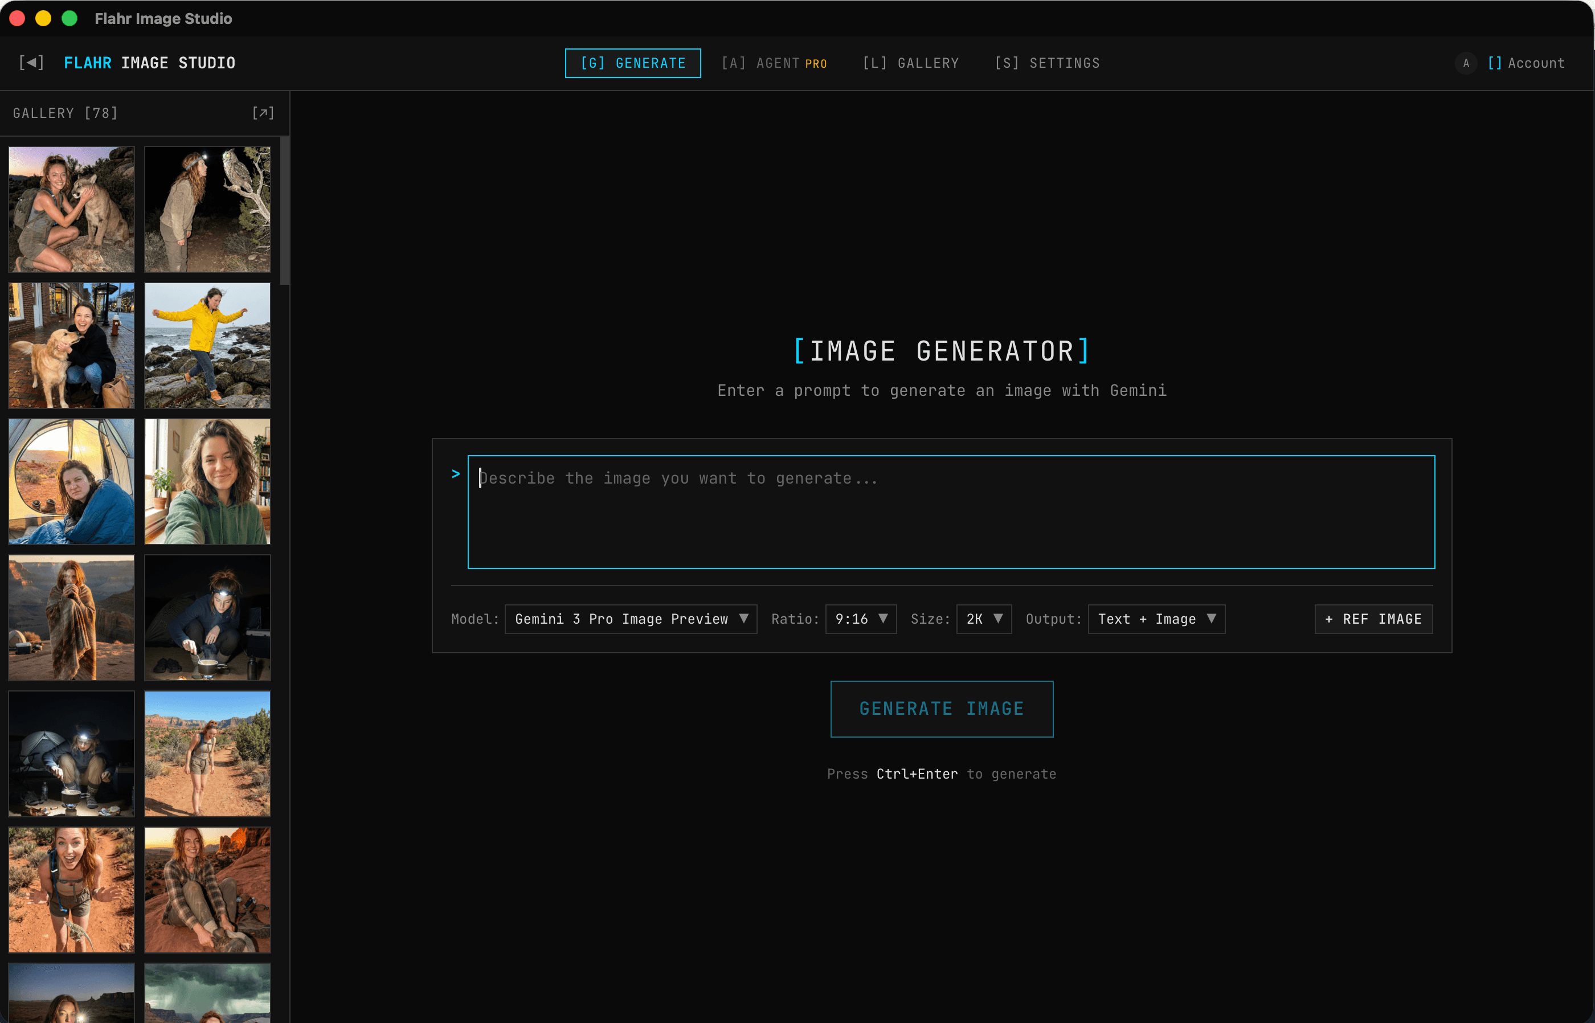Click the back arrow beside Flahr logo
Viewport: 1595px width, 1023px height.
pos(31,63)
